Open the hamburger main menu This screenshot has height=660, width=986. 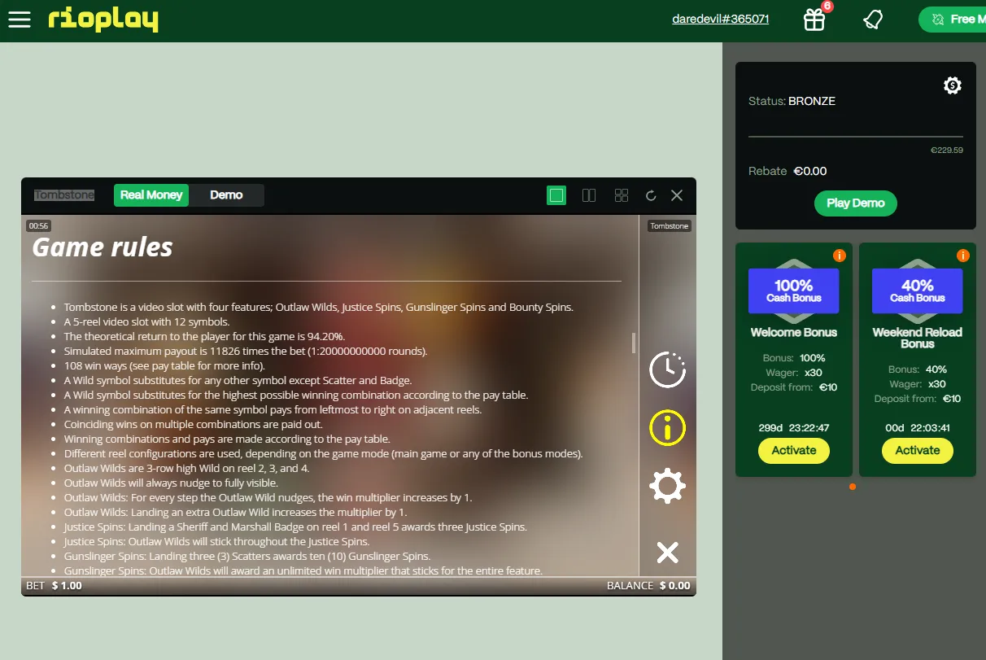click(20, 19)
